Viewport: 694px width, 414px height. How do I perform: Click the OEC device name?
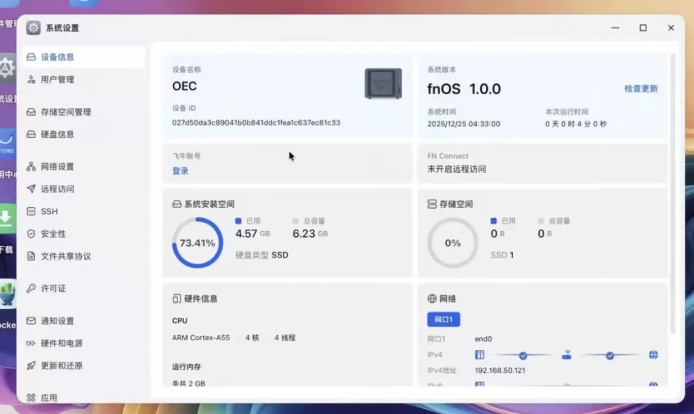(x=184, y=86)
